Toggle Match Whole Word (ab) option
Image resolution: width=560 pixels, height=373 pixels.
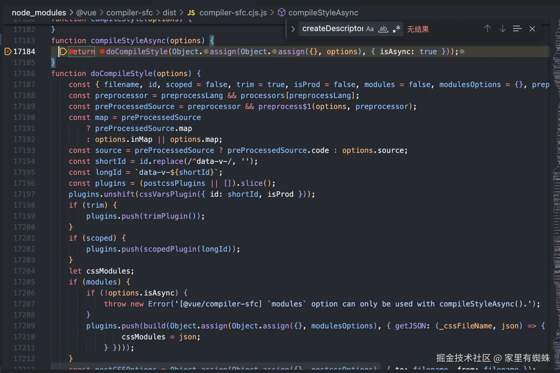point(383,29)
